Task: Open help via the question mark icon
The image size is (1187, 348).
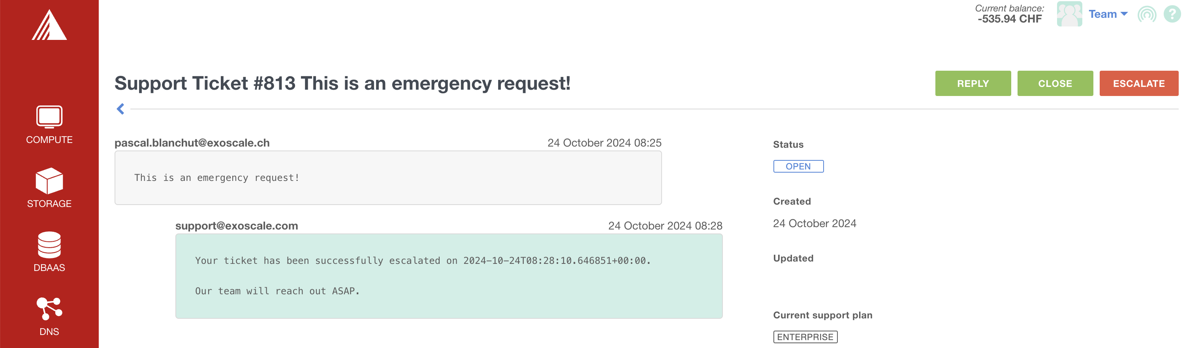Action: tap(1172, 14)
